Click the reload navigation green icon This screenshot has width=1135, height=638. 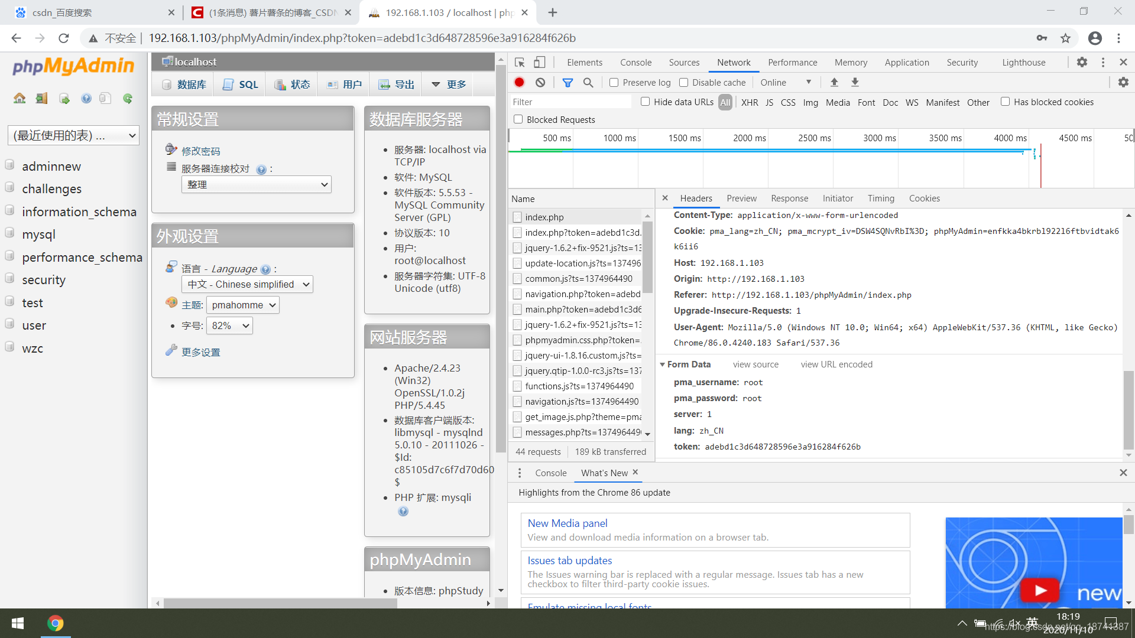tap(128, 98)
